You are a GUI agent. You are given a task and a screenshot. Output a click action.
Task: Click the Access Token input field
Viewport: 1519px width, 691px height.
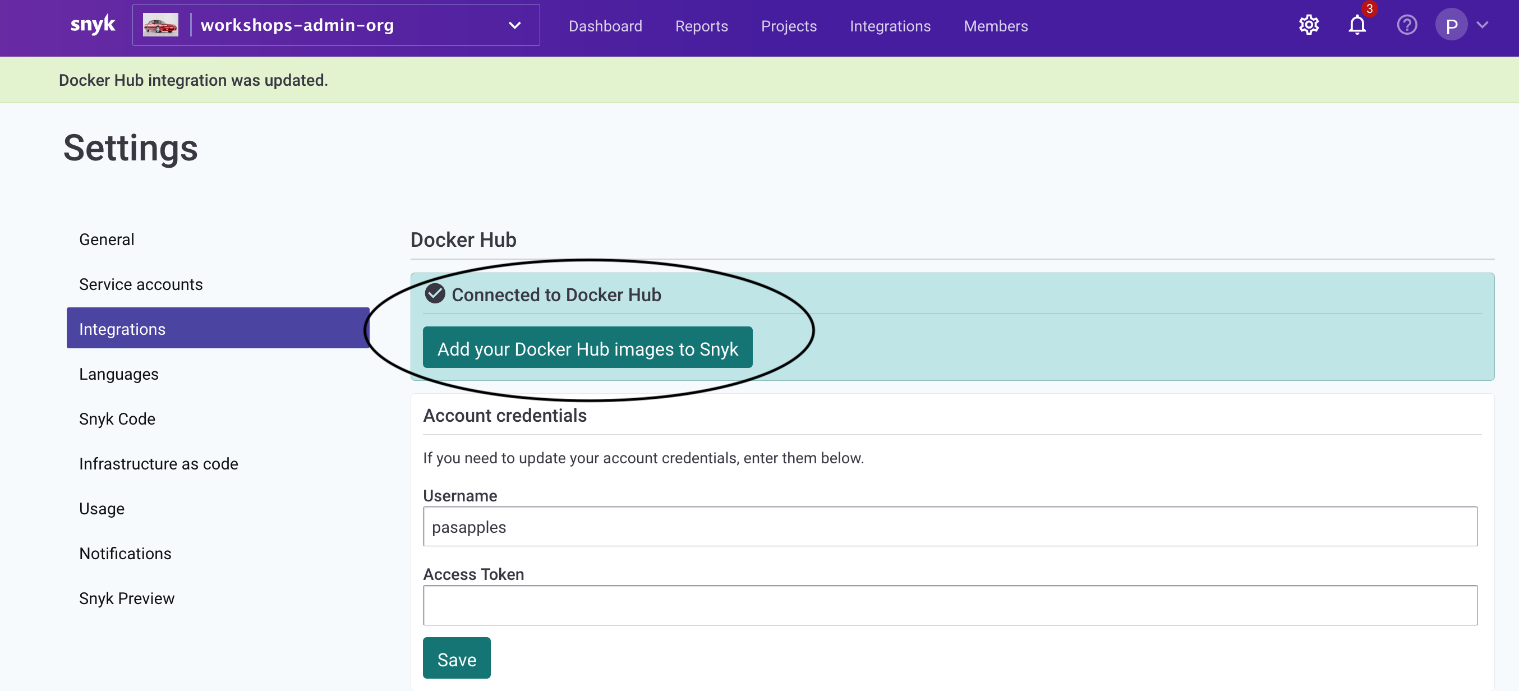pyautogui.click(x=950, y=606)
